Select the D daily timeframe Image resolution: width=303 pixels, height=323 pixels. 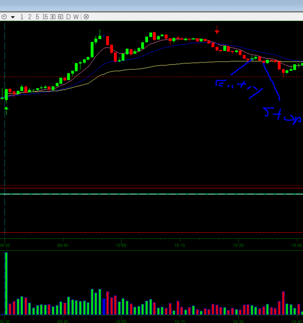[x=68, y=17]
